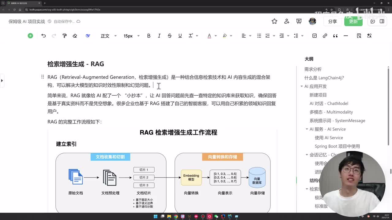
Task: Open the font color dropdown arrow
Action: pos(216,36)
